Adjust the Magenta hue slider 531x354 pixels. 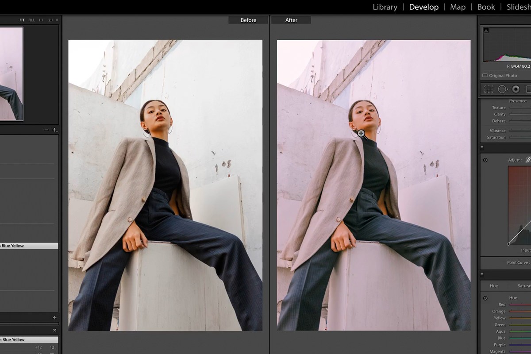pyautogui.click(x=519, y=351)
